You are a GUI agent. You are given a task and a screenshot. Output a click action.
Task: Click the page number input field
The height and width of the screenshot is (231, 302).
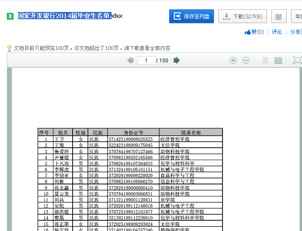click(147, 61)
